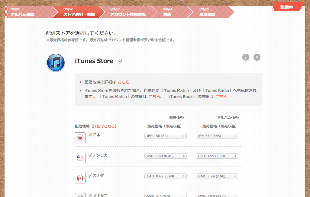Go to Step4 決済
Image resolution: width=310 pixels, height=197 pixels.
pyautogui.click(x=172, y=12)
